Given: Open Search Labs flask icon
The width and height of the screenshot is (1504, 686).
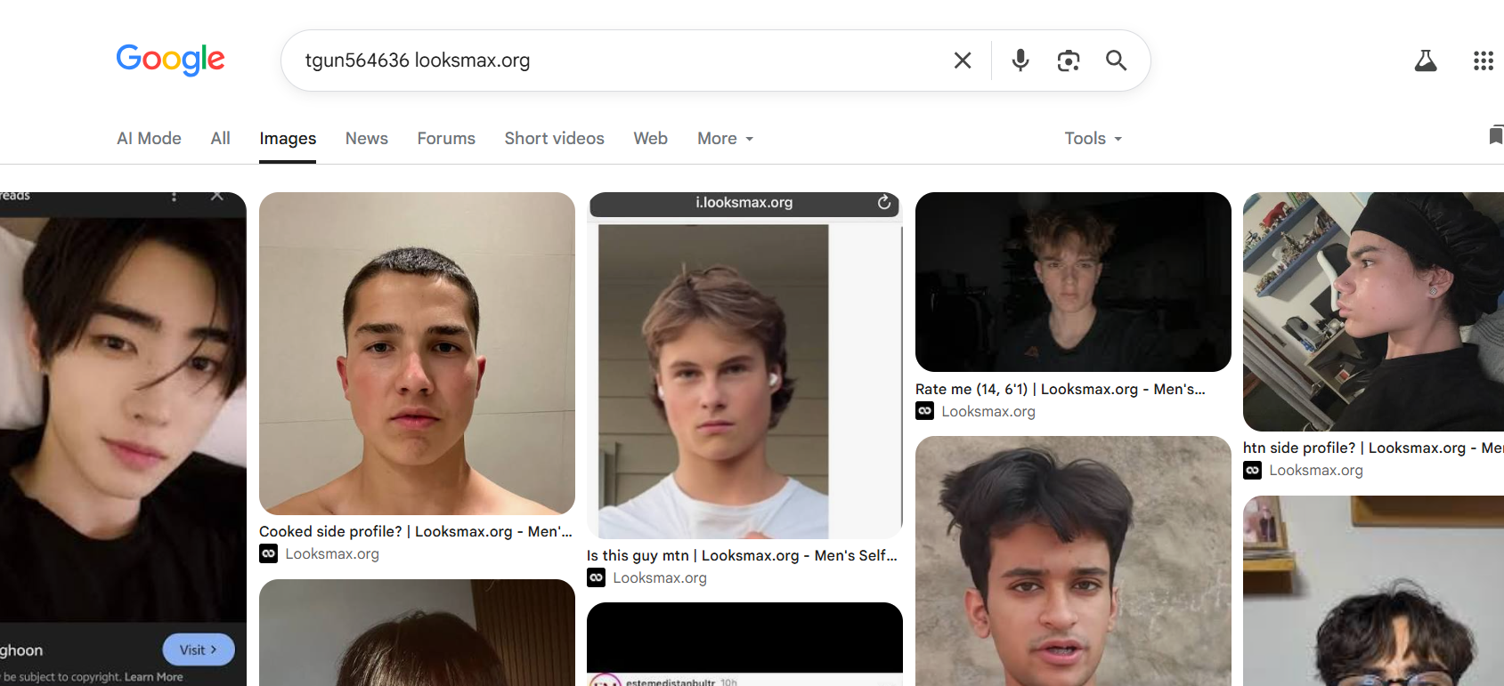Looking at the screenshot, I should pos(1426,61).
